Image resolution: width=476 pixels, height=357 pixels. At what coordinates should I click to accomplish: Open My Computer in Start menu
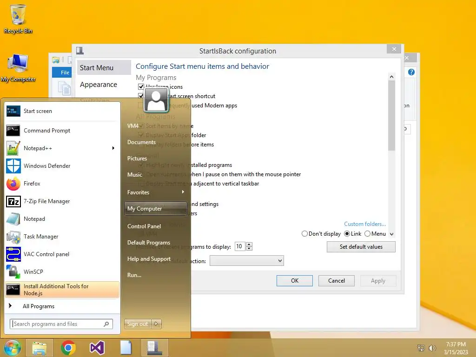(156, 209)
